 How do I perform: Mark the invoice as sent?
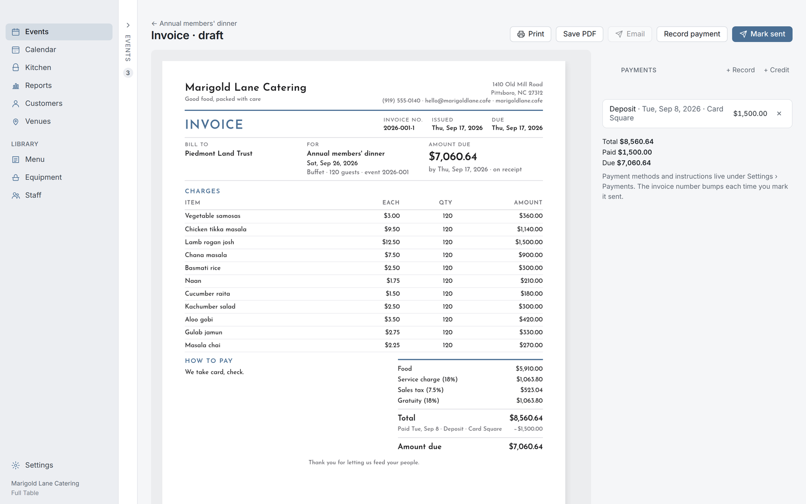click(762, 34)
